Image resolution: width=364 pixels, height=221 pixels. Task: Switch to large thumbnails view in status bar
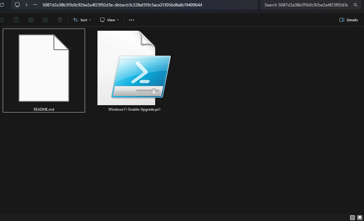point(359,218)
